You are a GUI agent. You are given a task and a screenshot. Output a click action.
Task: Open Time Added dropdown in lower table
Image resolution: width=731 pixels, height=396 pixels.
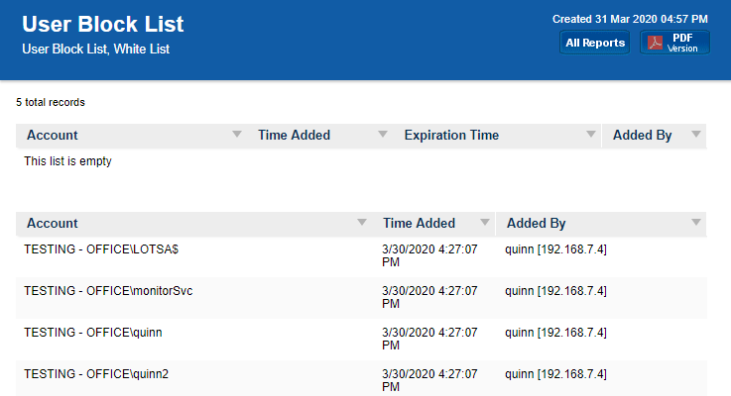tap(484, 224)
